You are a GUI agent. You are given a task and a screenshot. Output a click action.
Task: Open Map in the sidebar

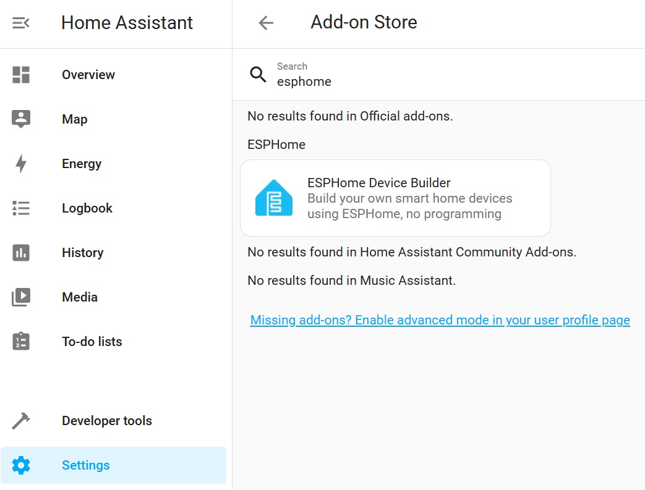(x=114, y=119)
